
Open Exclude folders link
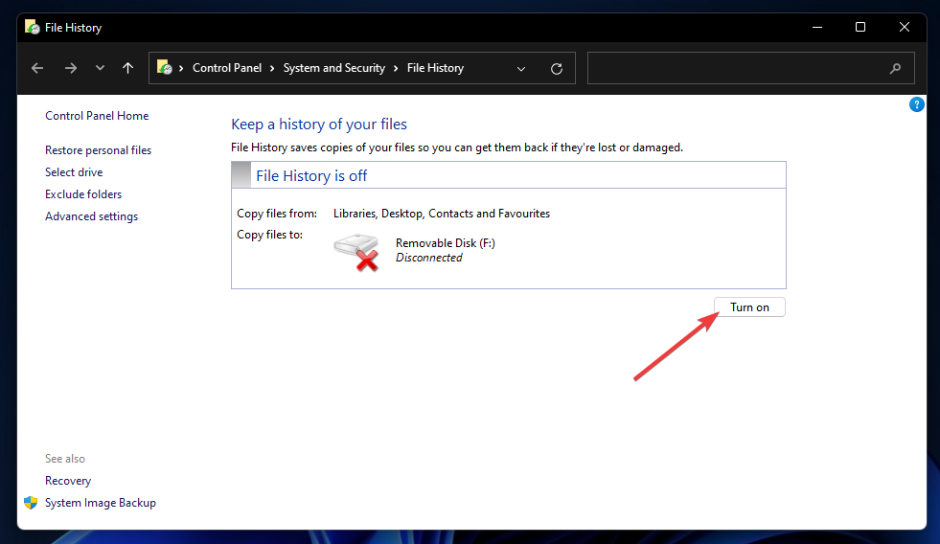[x=83, y=194]
